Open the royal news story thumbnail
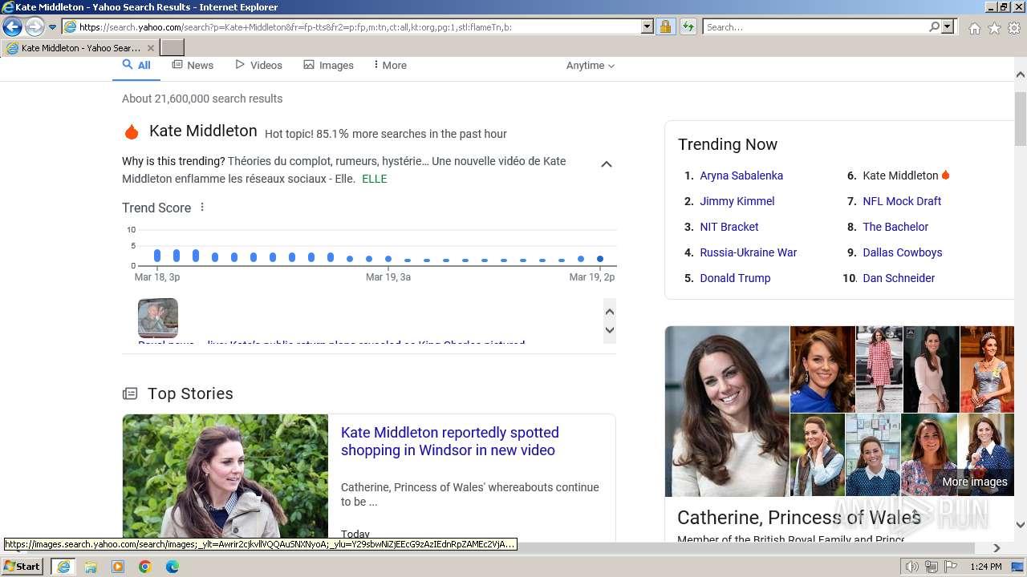1027x577 pixels. pyautogui.click(x=158, y=318)
